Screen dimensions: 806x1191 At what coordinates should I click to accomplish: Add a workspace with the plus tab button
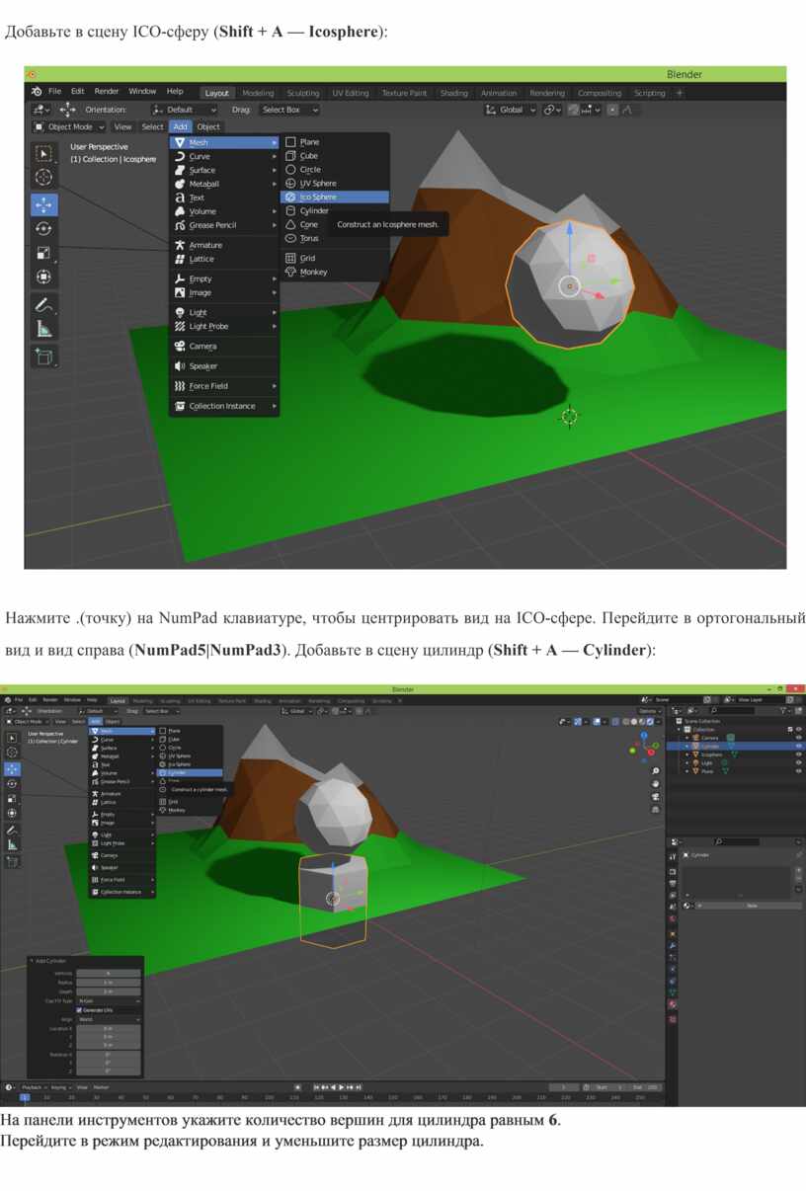click(680, 93)
